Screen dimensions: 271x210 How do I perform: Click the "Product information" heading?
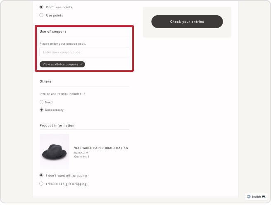pyautogui.click(x=57, y=125)
